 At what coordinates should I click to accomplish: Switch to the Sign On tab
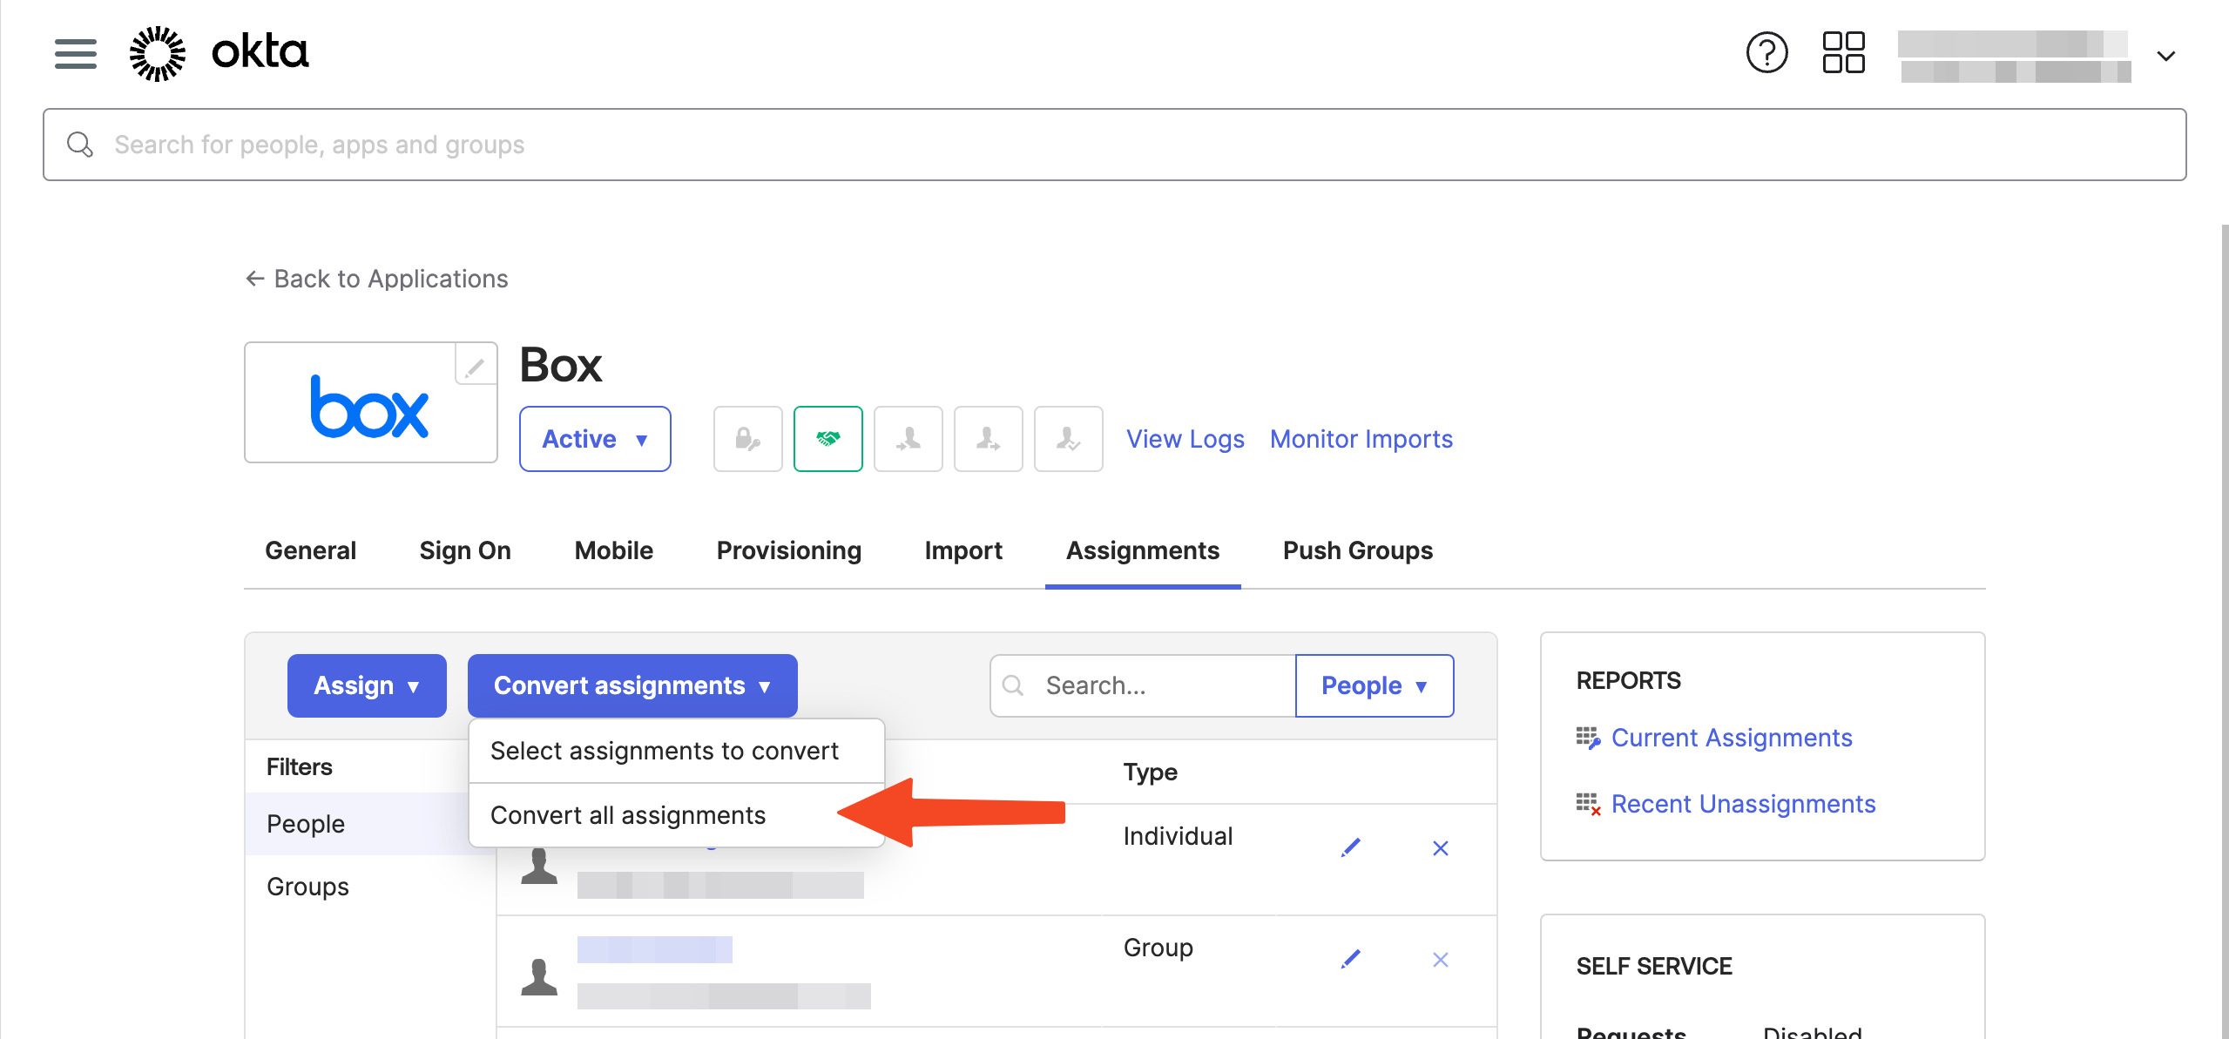pyautogui.click(x=465, y=550)
